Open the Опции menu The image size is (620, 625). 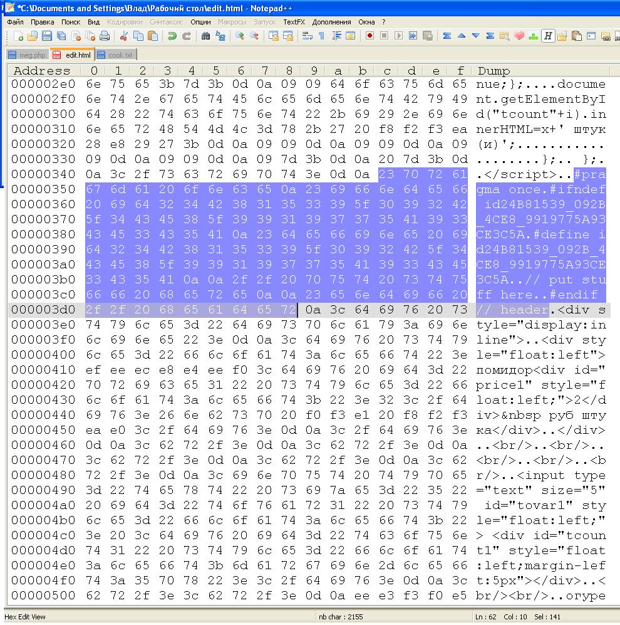[200, 23]
